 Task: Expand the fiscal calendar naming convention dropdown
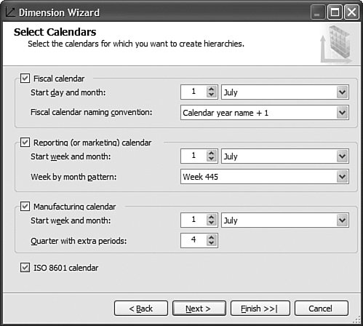pos(265,113)
